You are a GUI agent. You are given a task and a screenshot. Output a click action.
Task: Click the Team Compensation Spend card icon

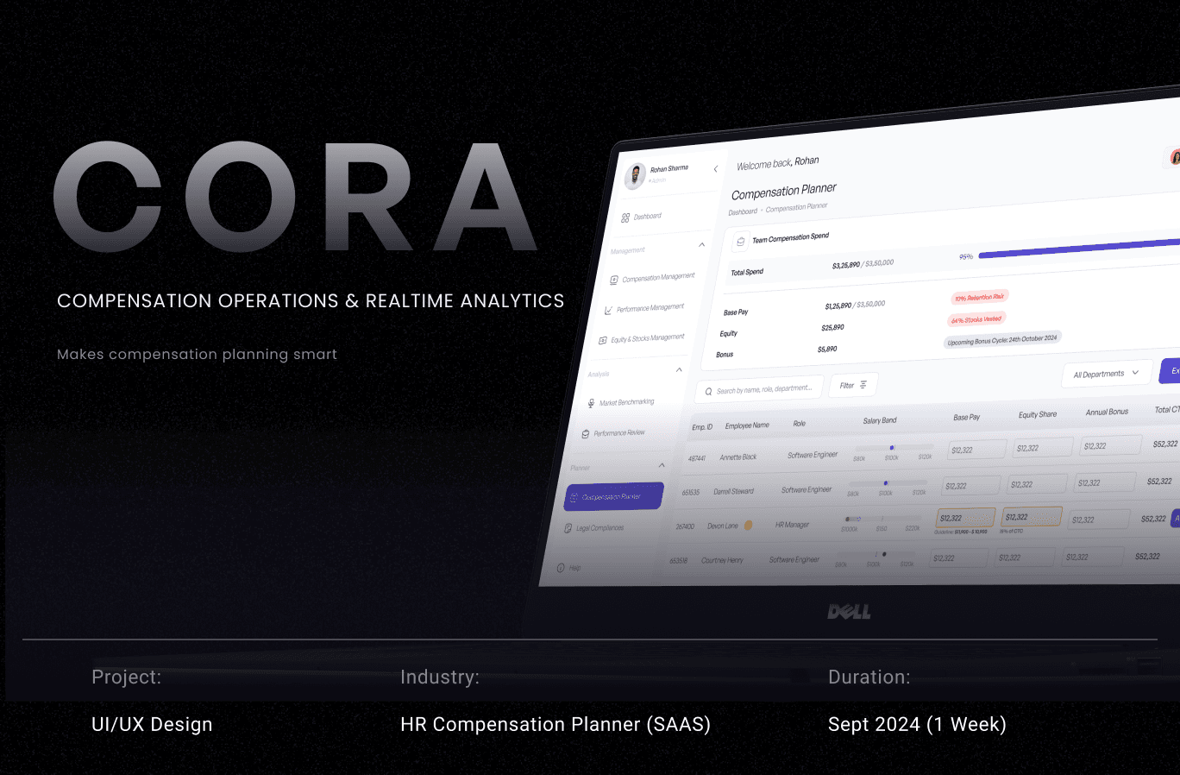pos(741,242)
